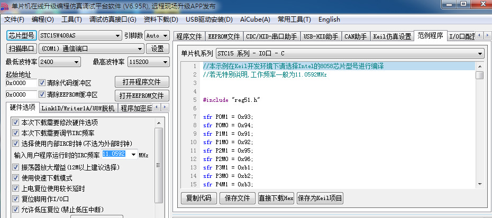Click the 打开EEPROM文件 button
The width and height of the screenshot is (492, 218).
(x=142, y=95)
